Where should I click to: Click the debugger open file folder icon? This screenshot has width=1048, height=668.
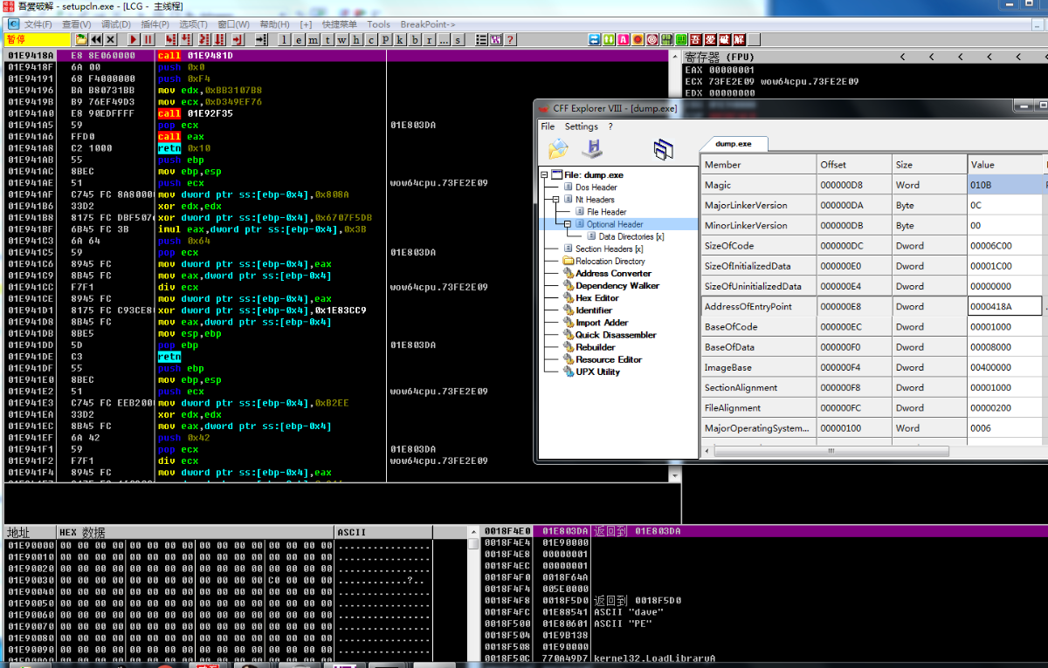81,39
